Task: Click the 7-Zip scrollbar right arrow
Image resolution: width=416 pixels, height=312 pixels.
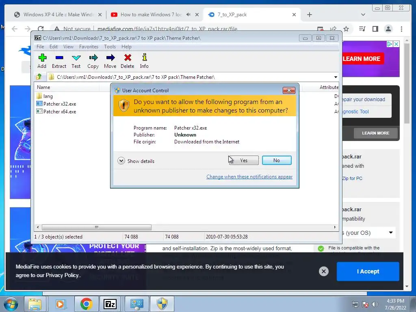Action: [335, 227]
